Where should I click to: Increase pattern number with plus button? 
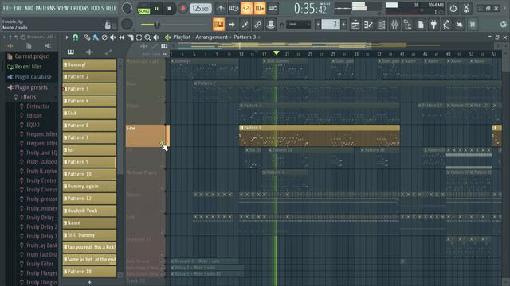coord(343,25)
